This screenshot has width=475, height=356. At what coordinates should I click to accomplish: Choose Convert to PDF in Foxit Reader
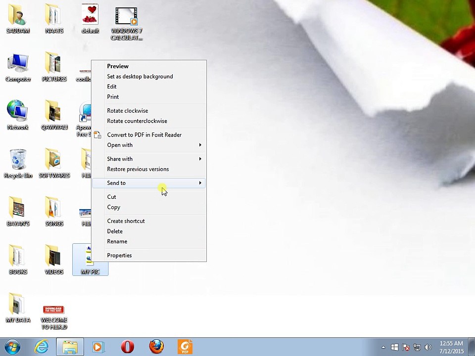tap(149, 134)
